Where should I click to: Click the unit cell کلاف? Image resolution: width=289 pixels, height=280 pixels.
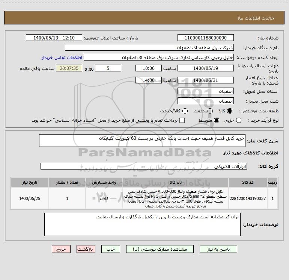point(104,198)
